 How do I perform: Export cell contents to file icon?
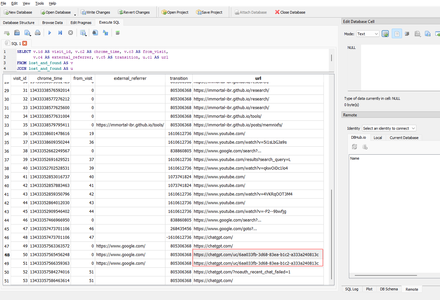428,34
